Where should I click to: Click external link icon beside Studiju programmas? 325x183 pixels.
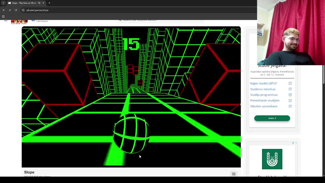pyautogui.click(x=290, y=95)
